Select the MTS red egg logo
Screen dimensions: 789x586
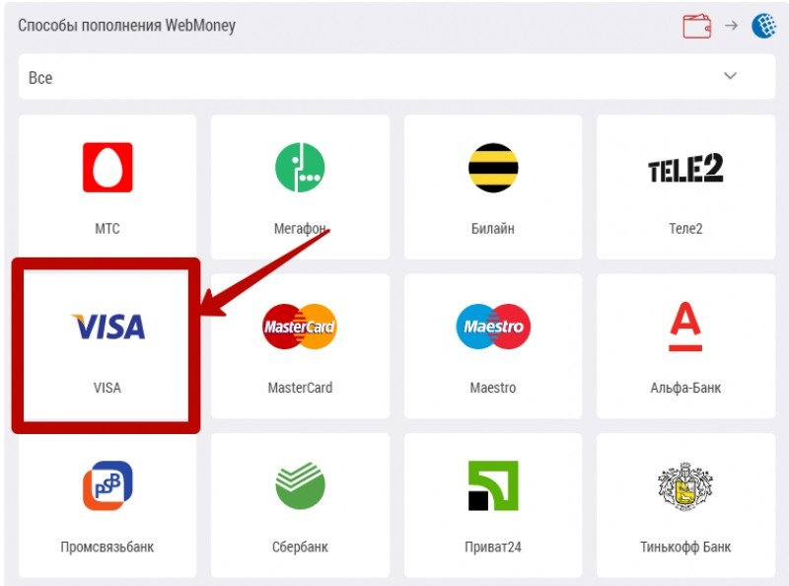tap(108, 167)
